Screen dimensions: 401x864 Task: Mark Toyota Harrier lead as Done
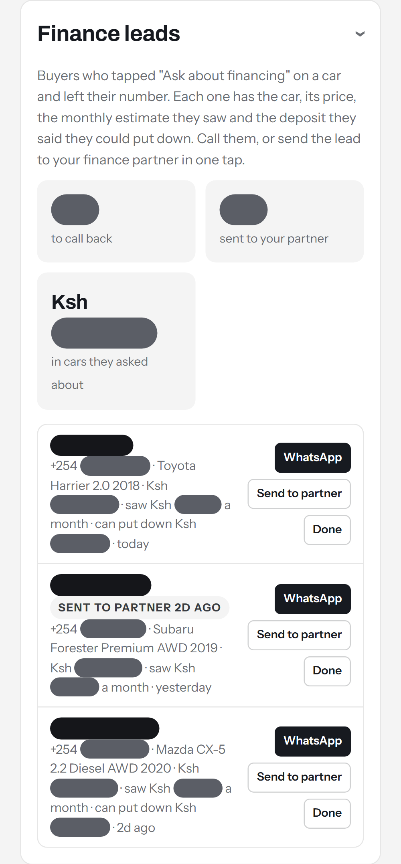click(327, 530)
